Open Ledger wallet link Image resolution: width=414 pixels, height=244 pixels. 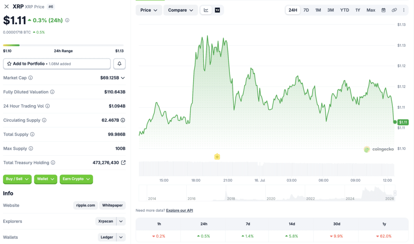[x=107, y=237]
